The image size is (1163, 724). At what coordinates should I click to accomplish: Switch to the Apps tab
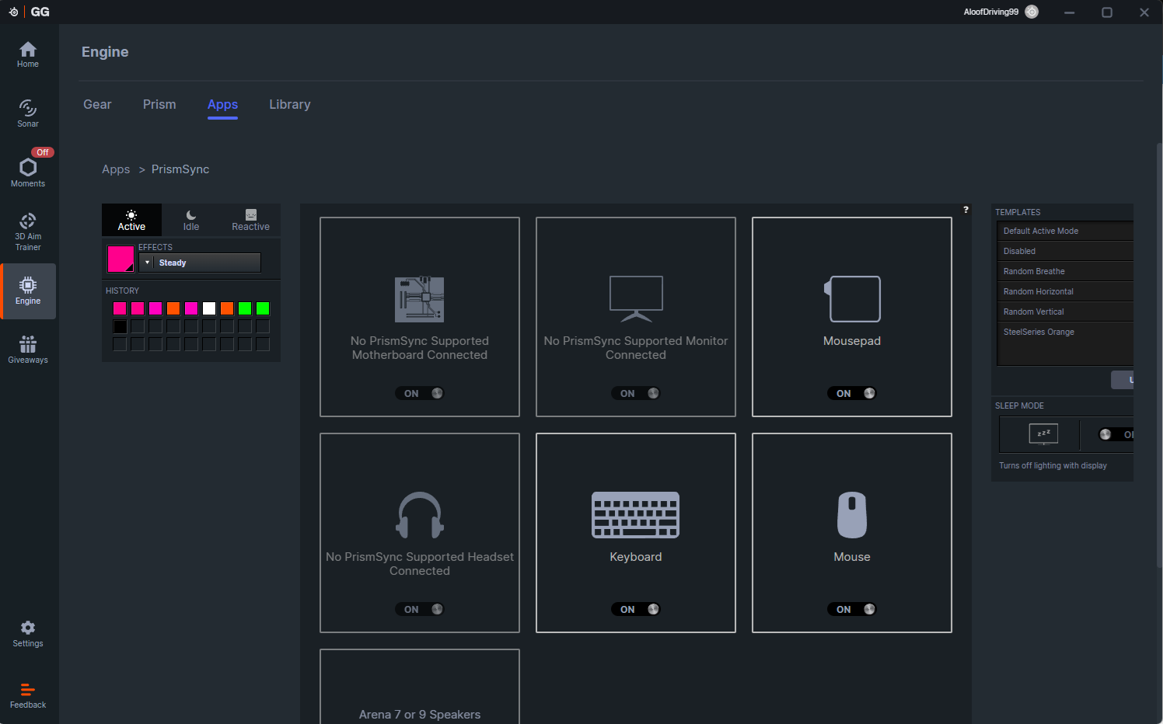tap(222, 104)
